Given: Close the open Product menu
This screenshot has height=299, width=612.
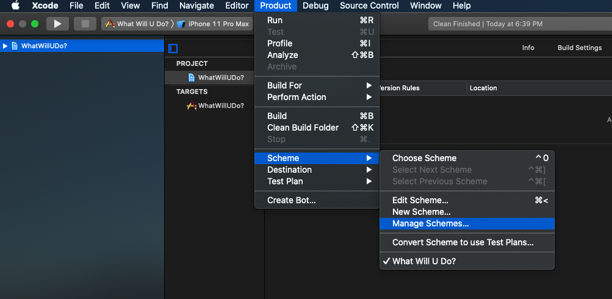Looking at the screenshot, I should (276, 5).
